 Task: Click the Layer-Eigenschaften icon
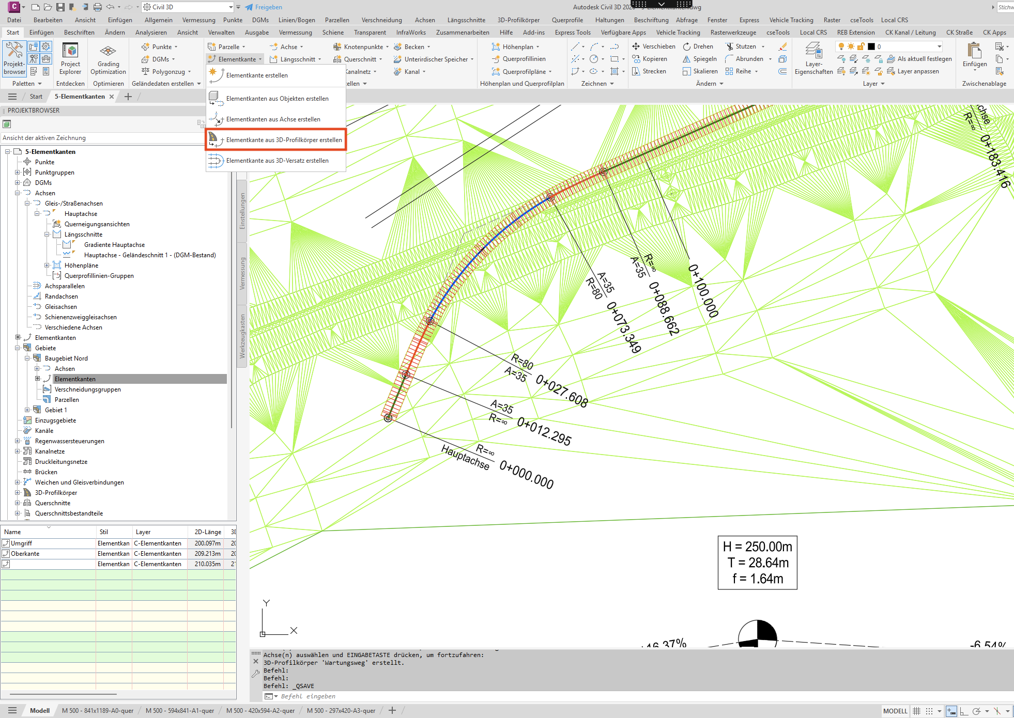[x=813, y=58]
